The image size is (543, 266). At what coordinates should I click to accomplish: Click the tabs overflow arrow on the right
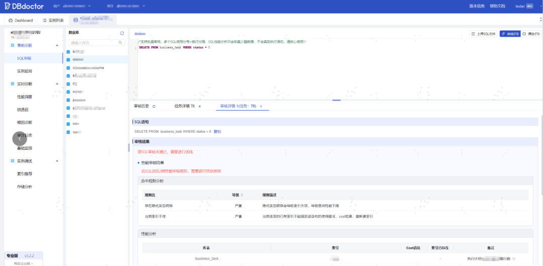pos(541,20)
